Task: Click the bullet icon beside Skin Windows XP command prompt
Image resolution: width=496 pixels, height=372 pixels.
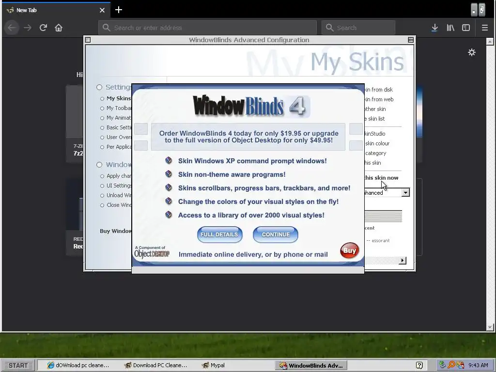Action: pos(169,160)
